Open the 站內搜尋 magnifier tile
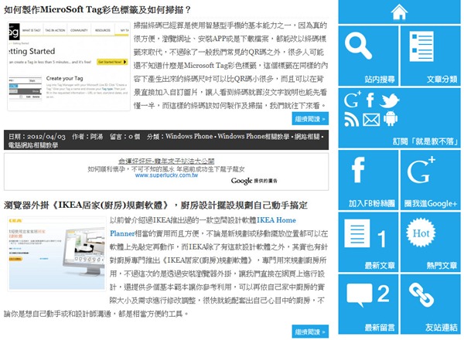Viewport: 464px width, 340px height. (368, 56)
